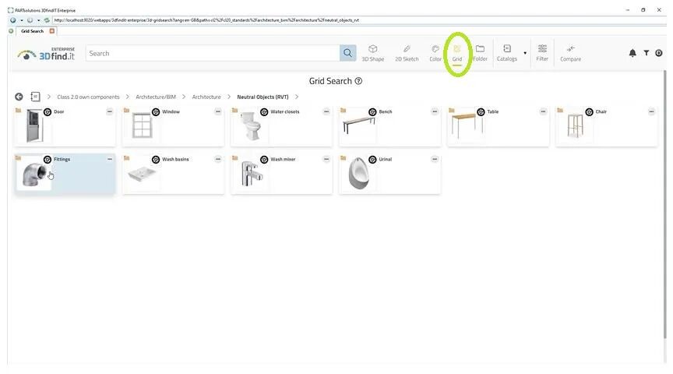
Task: Navigate to Class 2.0 own components breadcrumb
Action: [88, 97]
